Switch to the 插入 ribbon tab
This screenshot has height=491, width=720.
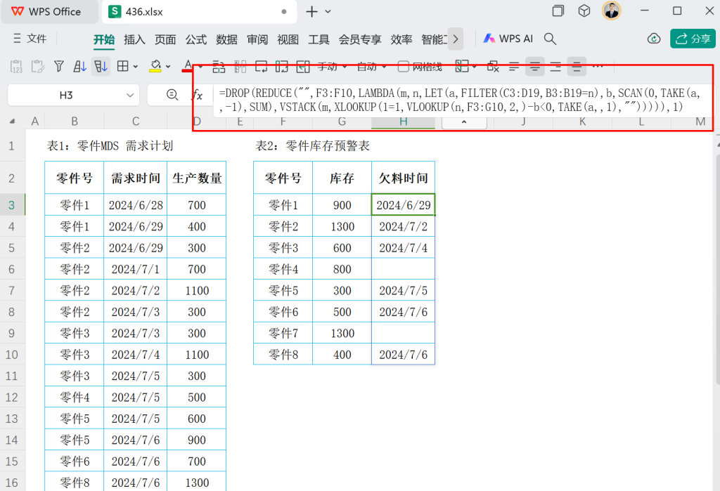[x=134, y=39]
